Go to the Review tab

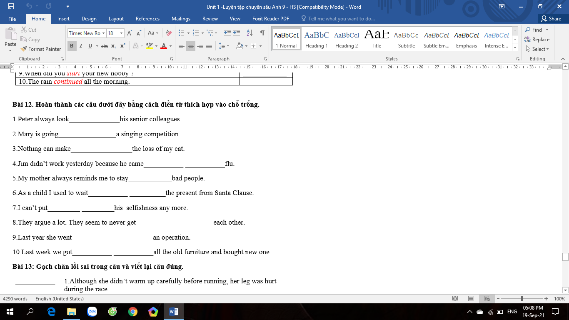(x=210, y=19)
